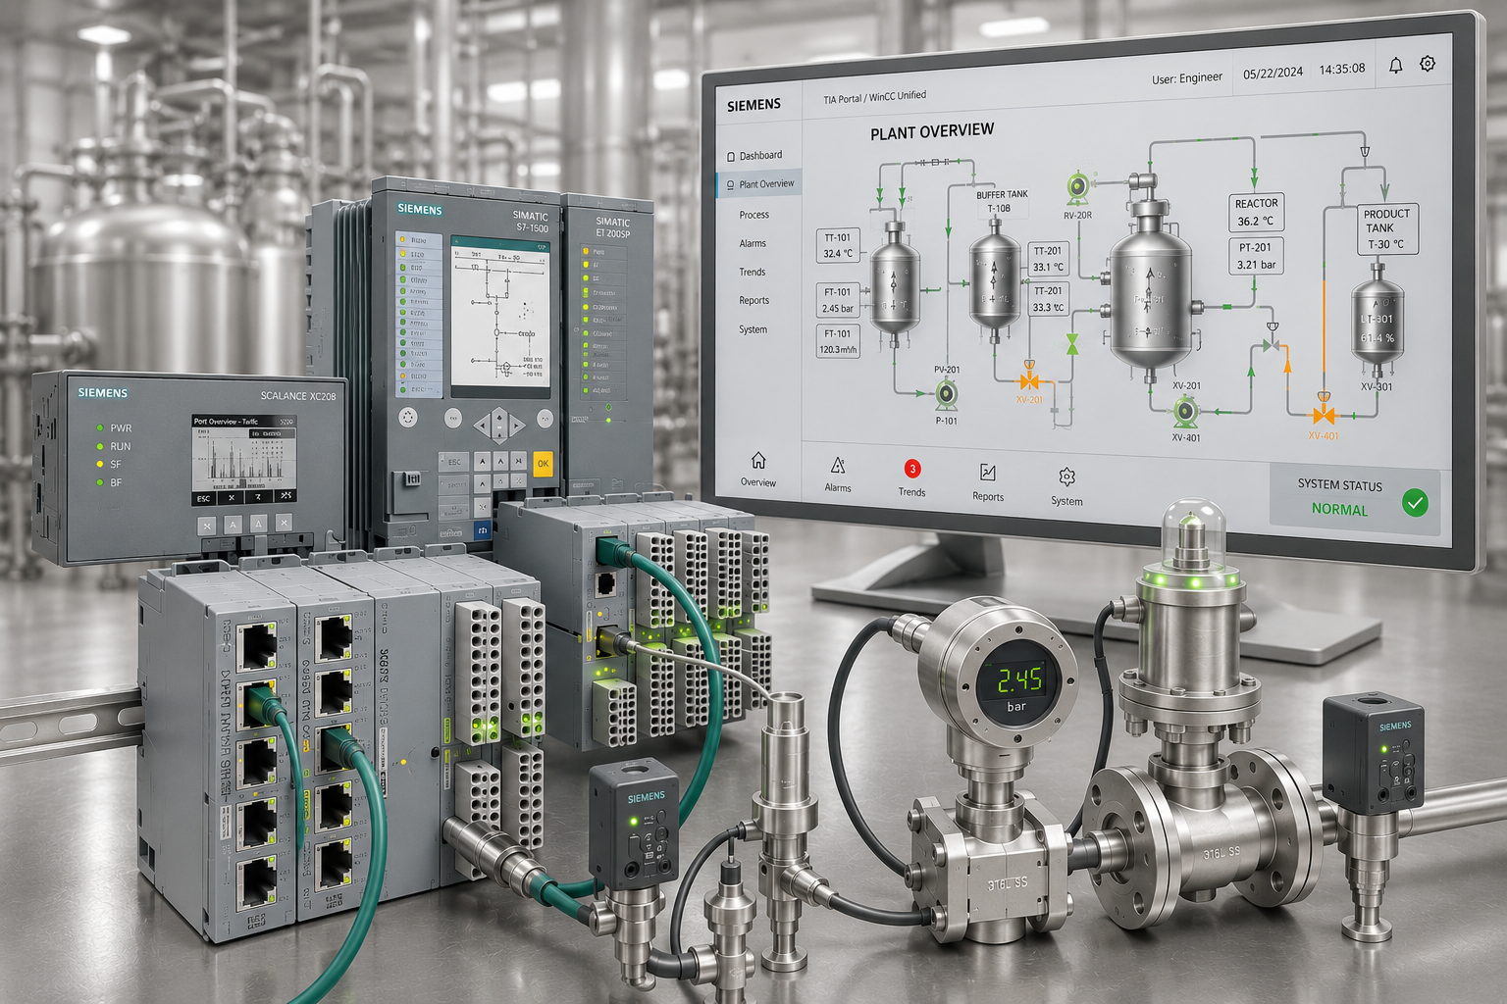Select the product tank vessel showing 61.4 %
Screen dimensions: 1507x1004
1377,319
